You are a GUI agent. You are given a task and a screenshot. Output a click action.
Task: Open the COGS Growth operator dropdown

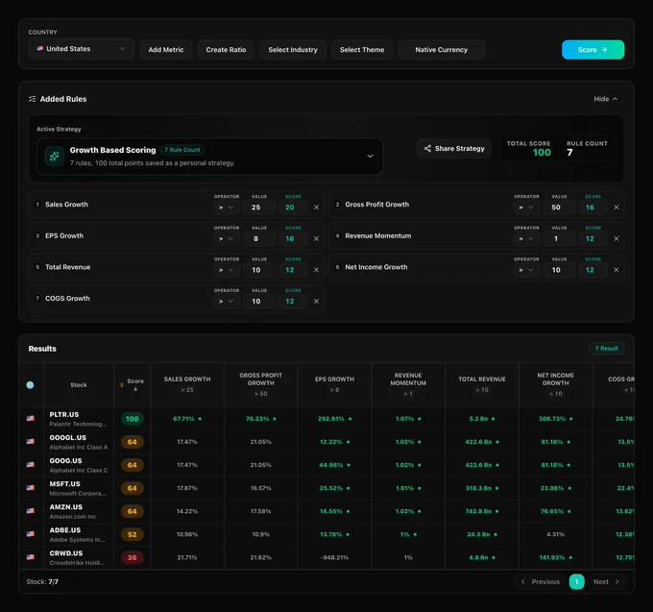pyautogui.click(x=226, y=302)
